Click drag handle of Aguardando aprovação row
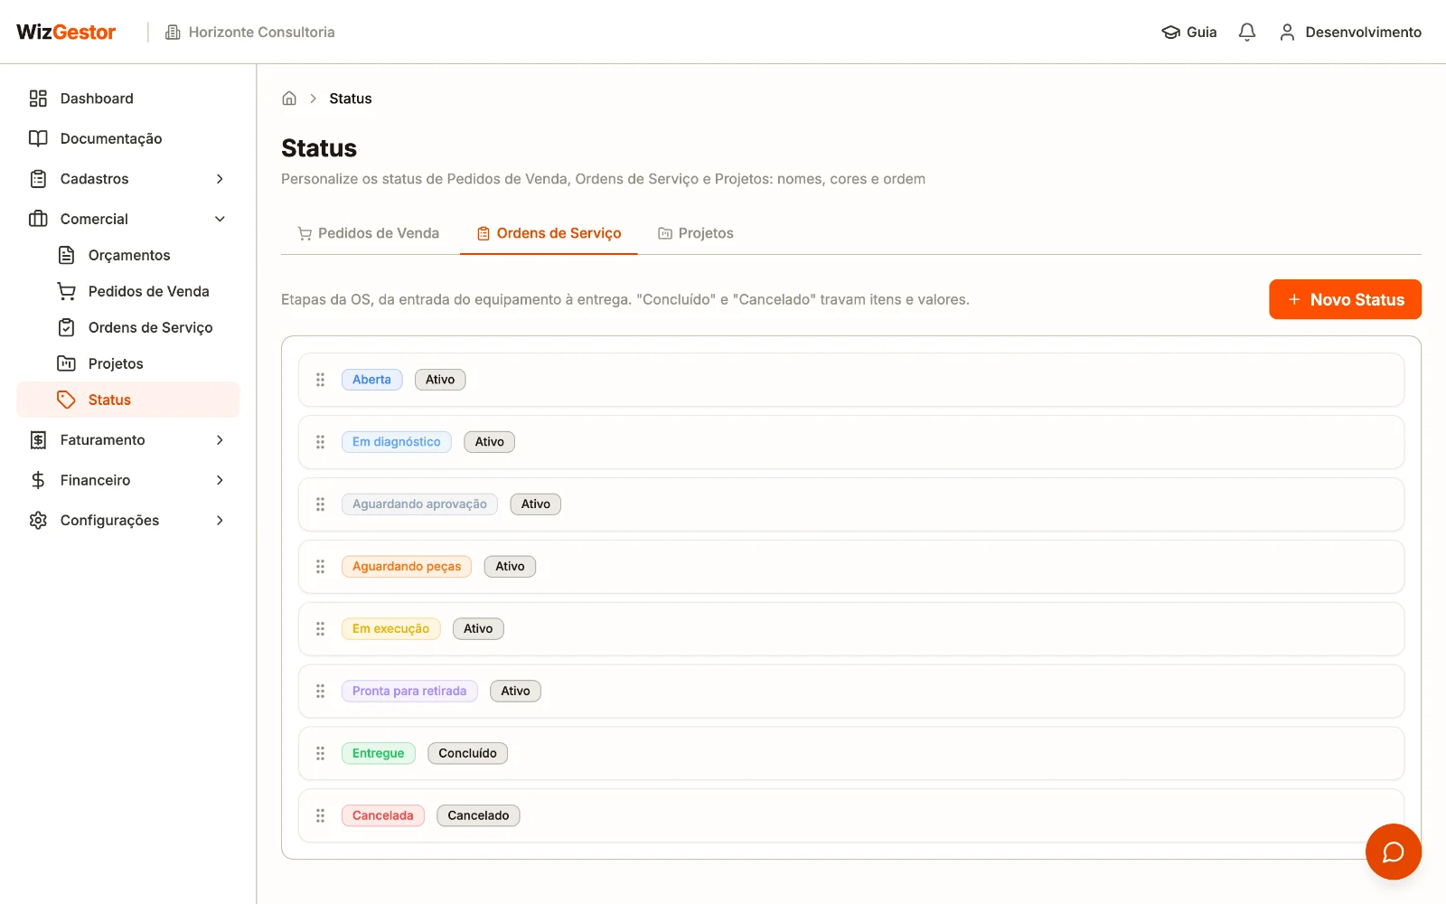Image resolution: width=1446 pixels, height=904 pixels. [x=320, y=504]
